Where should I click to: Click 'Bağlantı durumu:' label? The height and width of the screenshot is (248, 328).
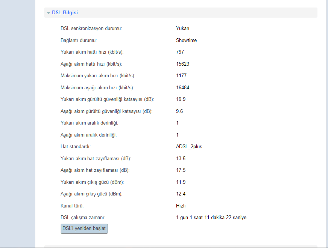(x=79, y=40)
